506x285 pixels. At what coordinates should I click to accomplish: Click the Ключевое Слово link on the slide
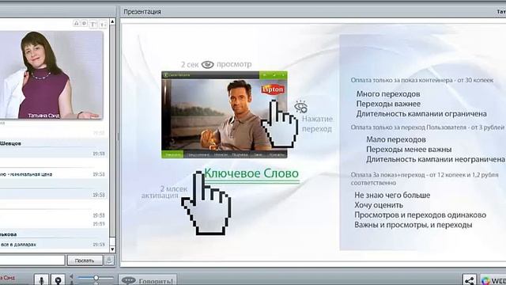click(251, 173)
